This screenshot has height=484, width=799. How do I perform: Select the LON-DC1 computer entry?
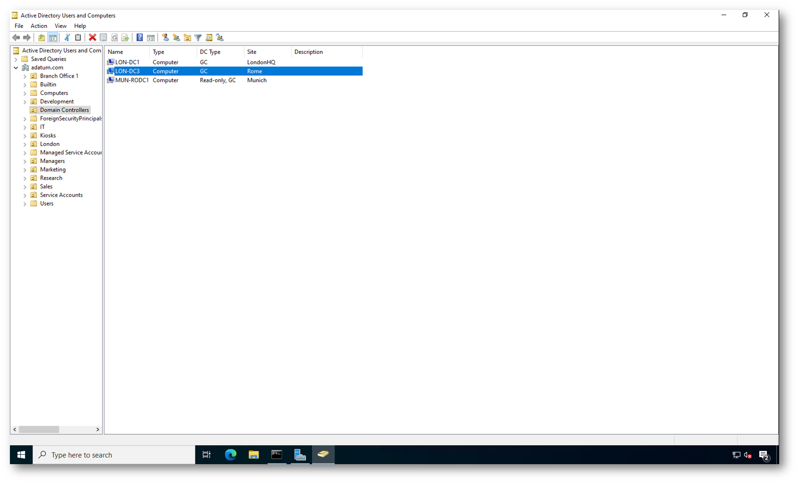pyautogui.click(x=127, y=62)
